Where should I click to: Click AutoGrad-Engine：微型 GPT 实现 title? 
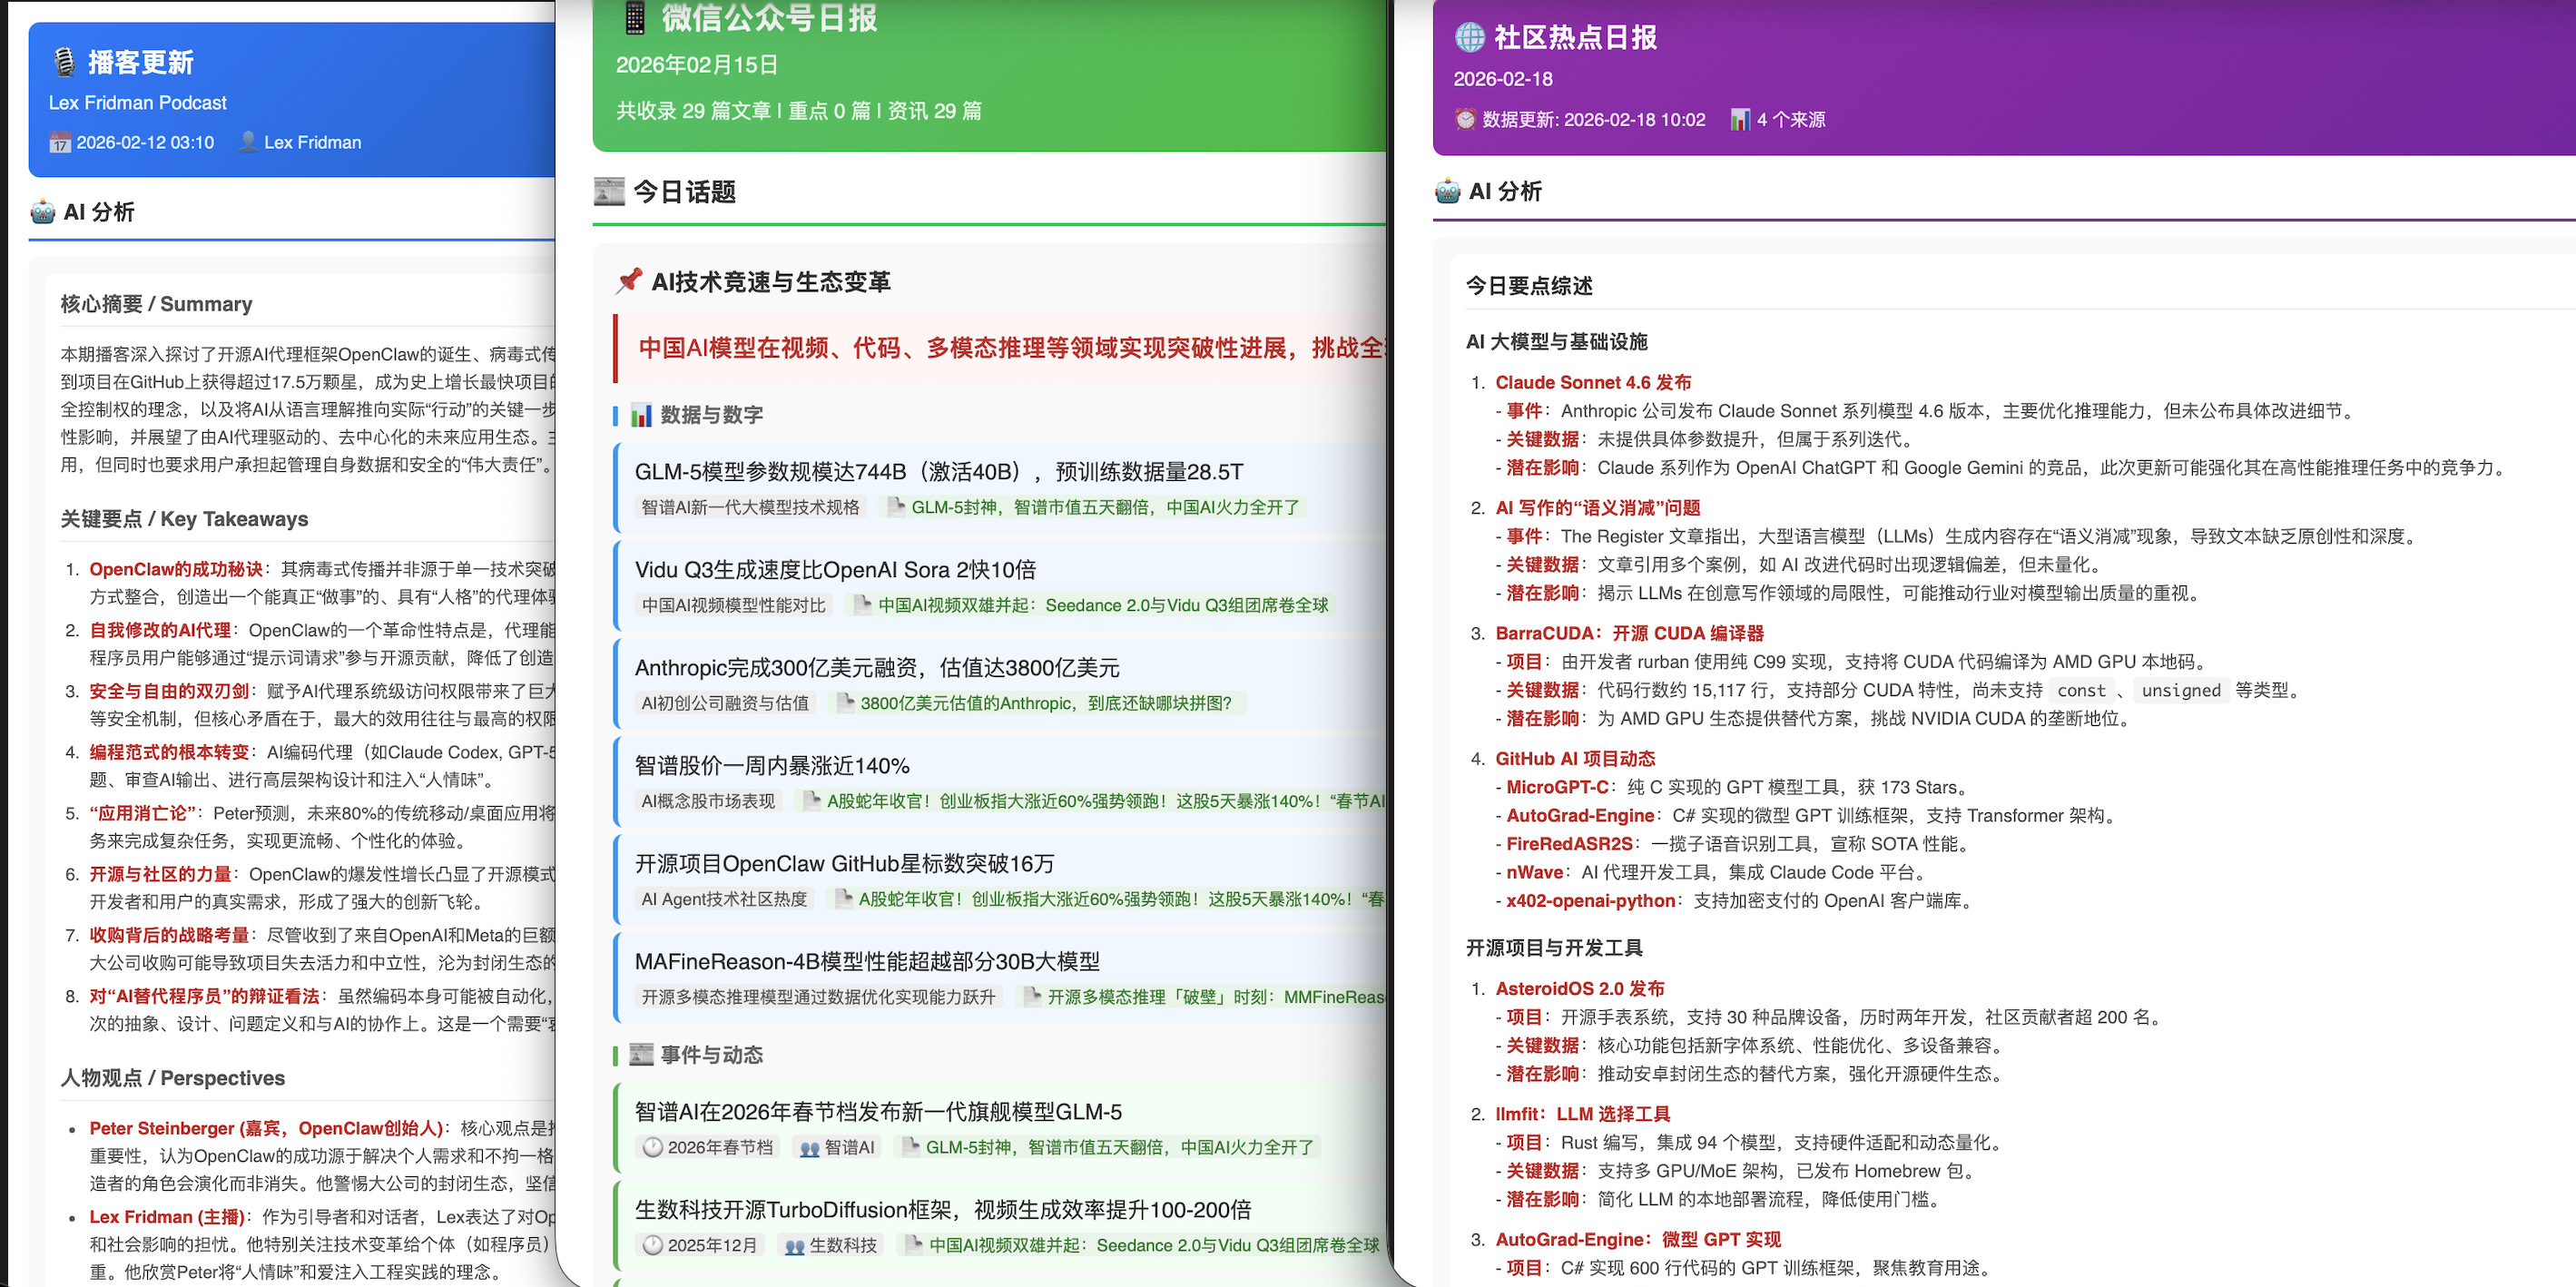point(1637,1239)
